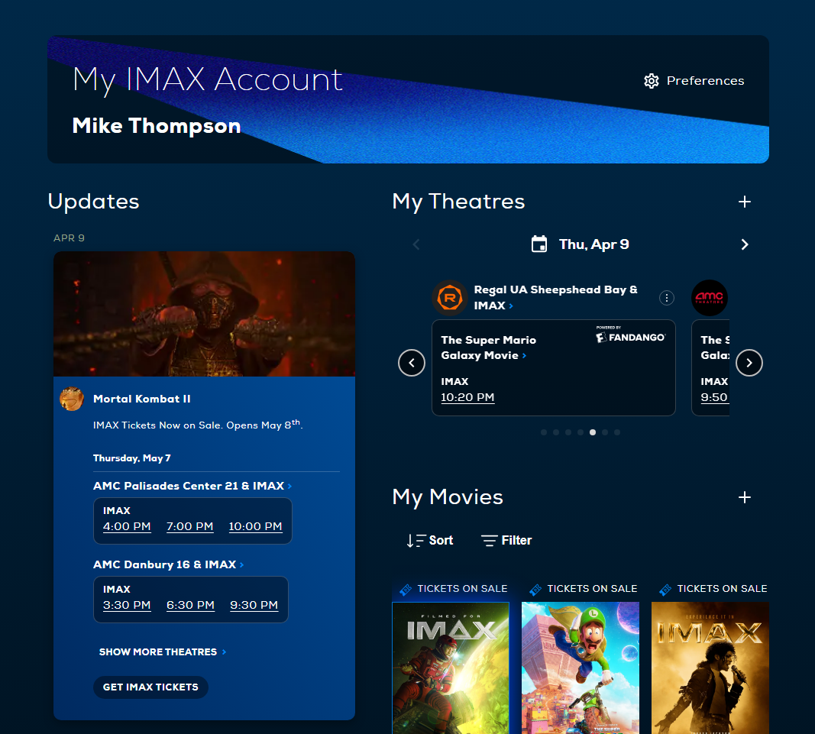
Task: Select fifth carousel pagination dot
Action: click(593, 432)
